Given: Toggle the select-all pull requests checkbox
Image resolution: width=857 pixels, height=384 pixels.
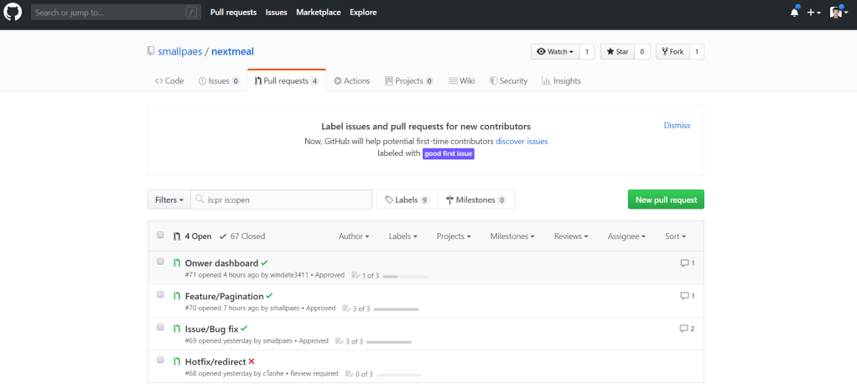Looking at the screenshot, I should click(x=160, y=236).
